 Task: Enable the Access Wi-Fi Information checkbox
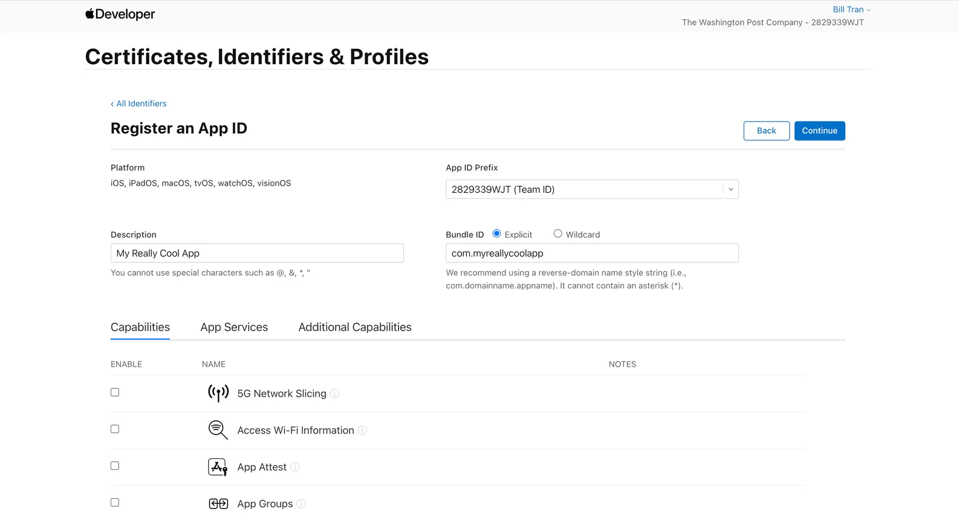coord(115,429)
